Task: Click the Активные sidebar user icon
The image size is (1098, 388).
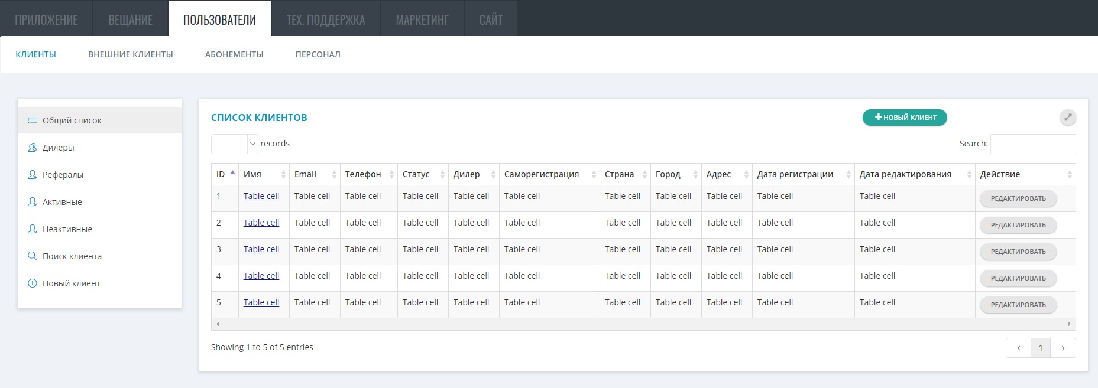Action: click(x=33, y=202)
